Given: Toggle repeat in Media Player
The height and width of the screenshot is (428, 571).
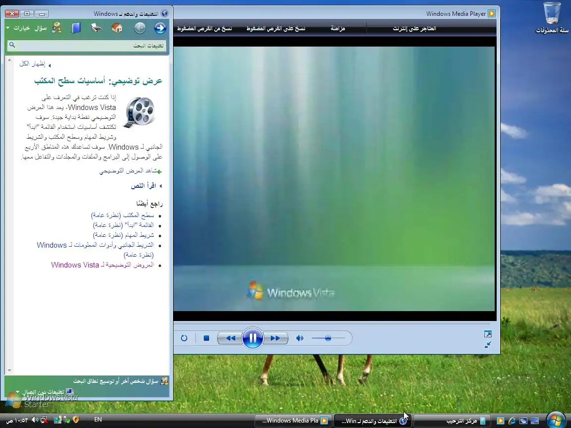Looking at the screenshot, I should [184, 338].
